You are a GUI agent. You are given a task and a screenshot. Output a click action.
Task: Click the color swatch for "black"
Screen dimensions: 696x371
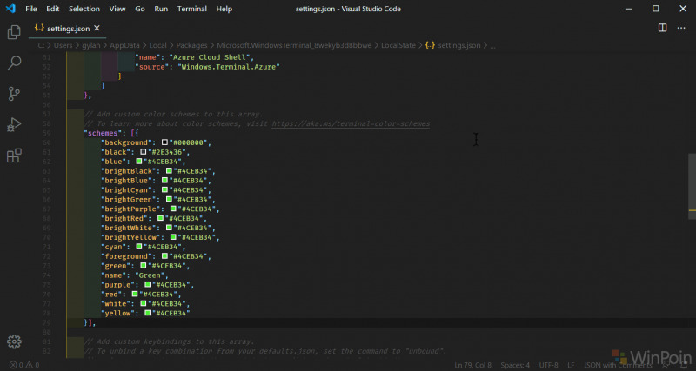[143, 151]
